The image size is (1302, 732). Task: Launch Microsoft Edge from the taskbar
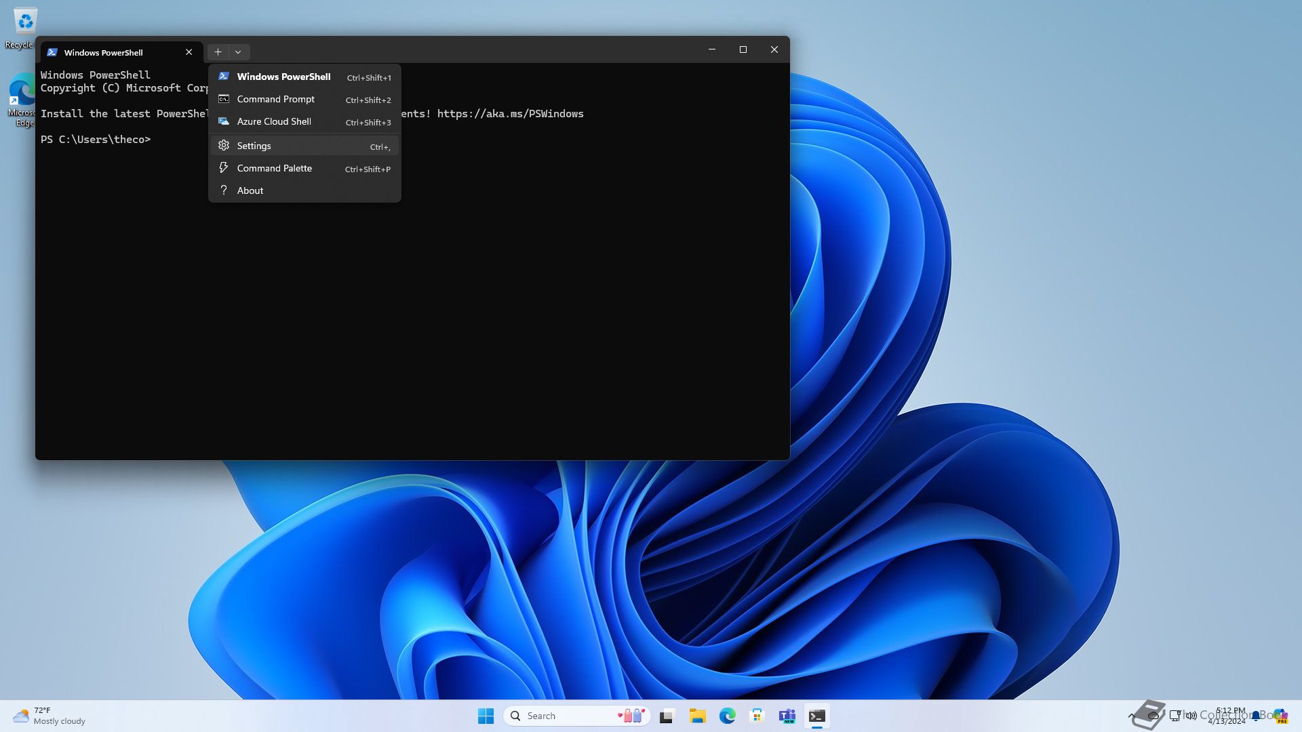coord(727,716)
